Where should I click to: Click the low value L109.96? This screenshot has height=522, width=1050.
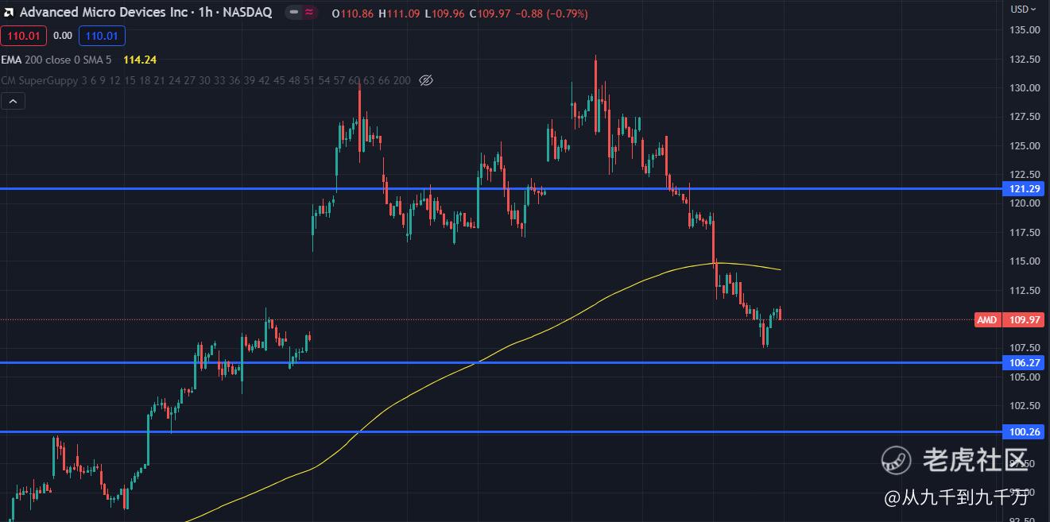point(446,14)
